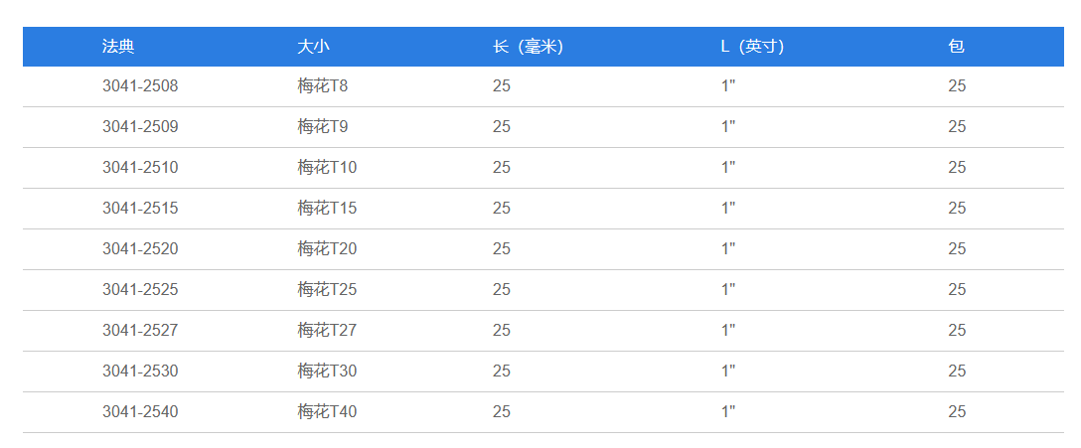Screen dimensions: 1081x448
Task: Select product code 3041-2508
Action: click(140, 86)
